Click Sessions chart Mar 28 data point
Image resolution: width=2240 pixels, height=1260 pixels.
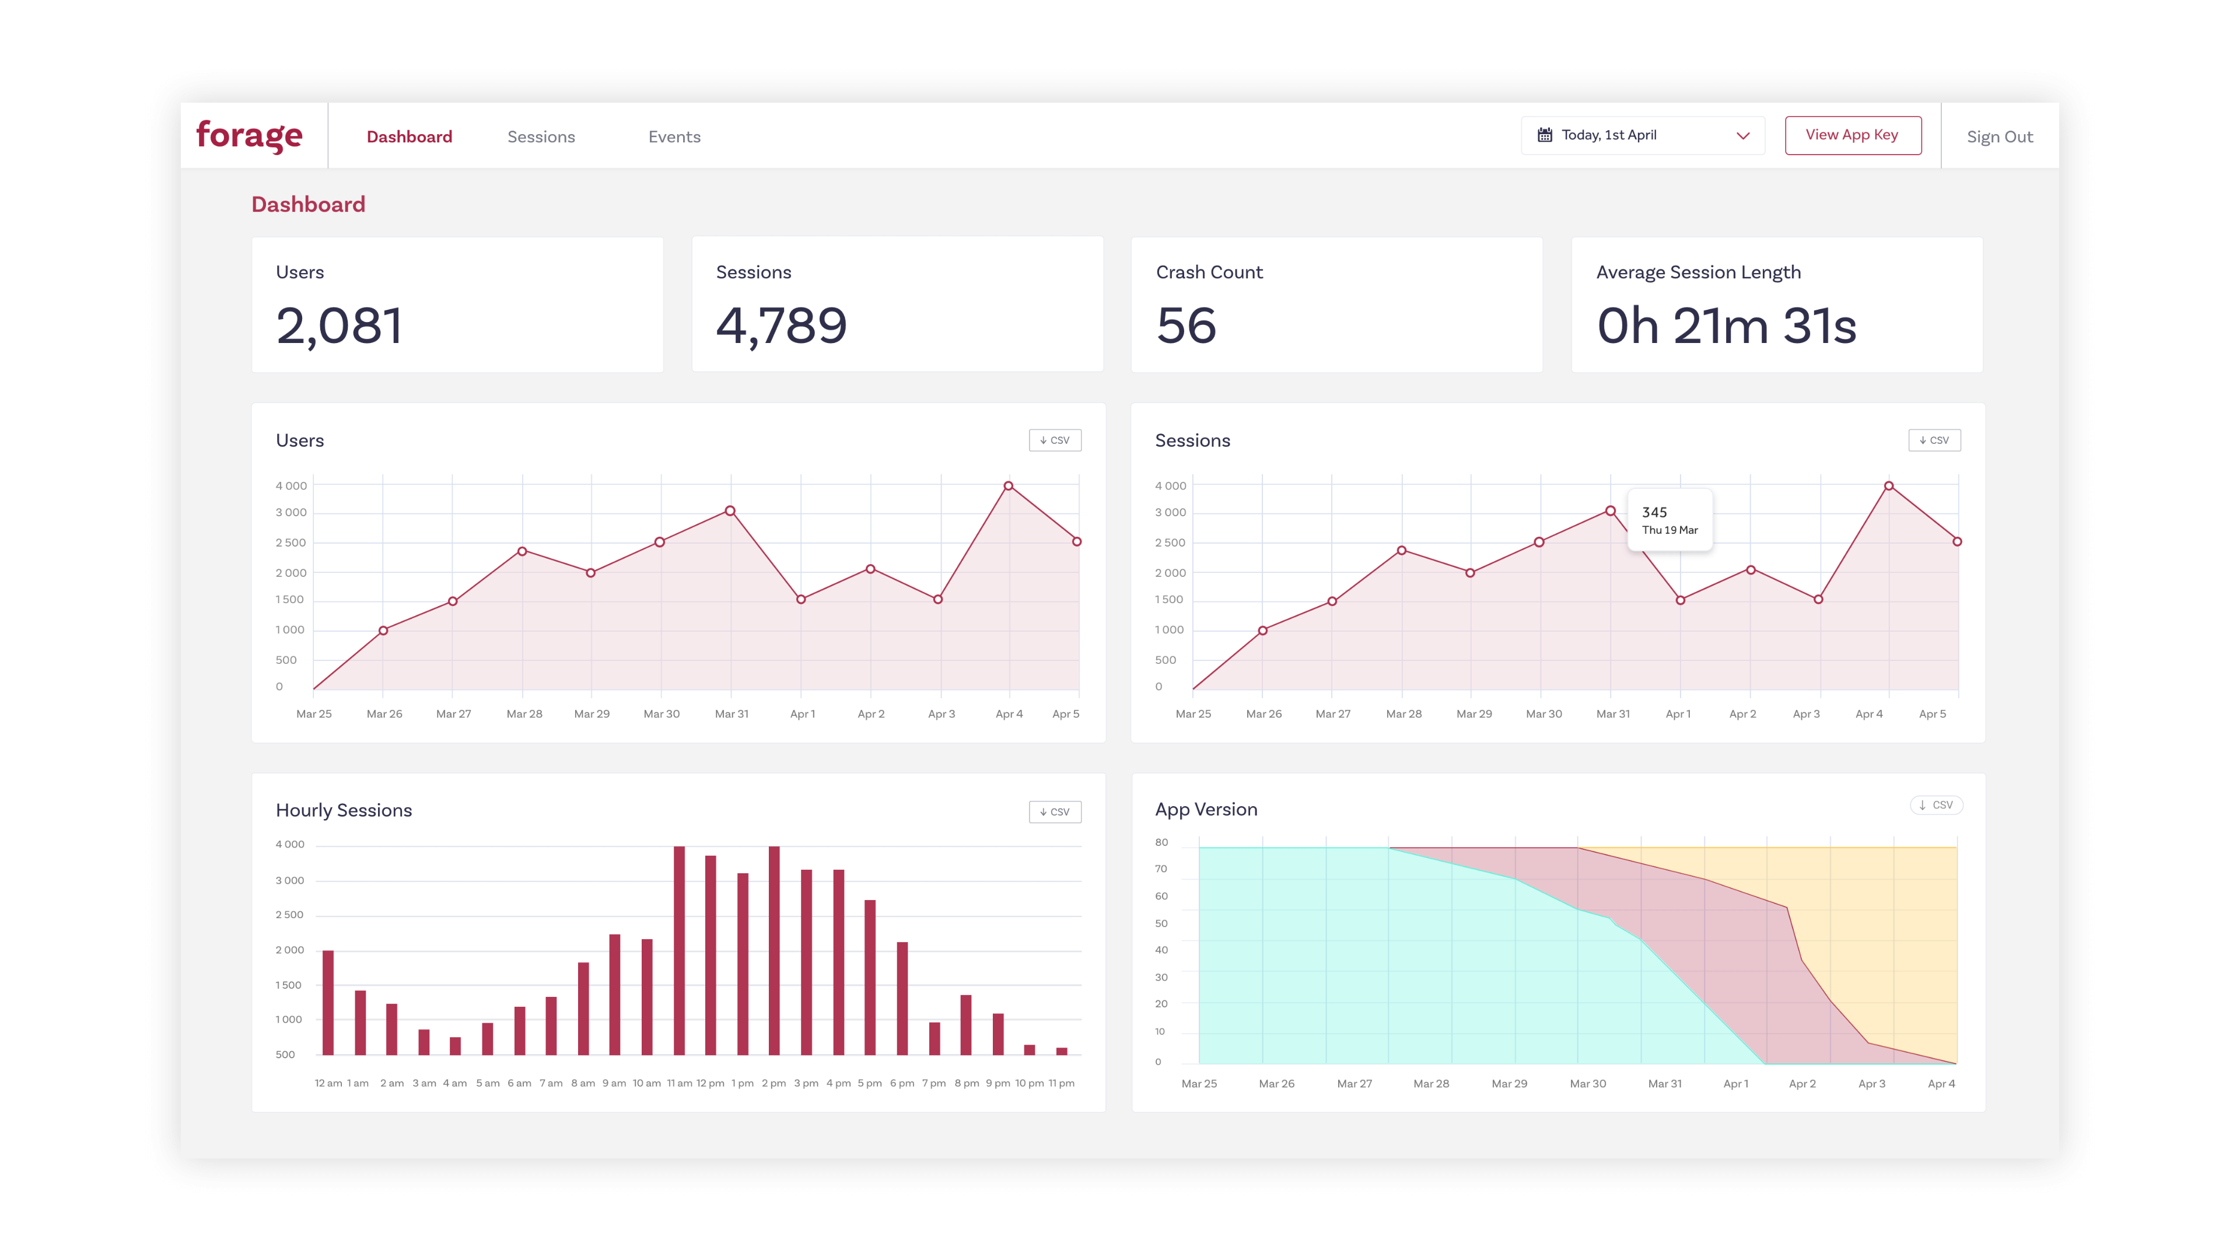[1402, 551]
